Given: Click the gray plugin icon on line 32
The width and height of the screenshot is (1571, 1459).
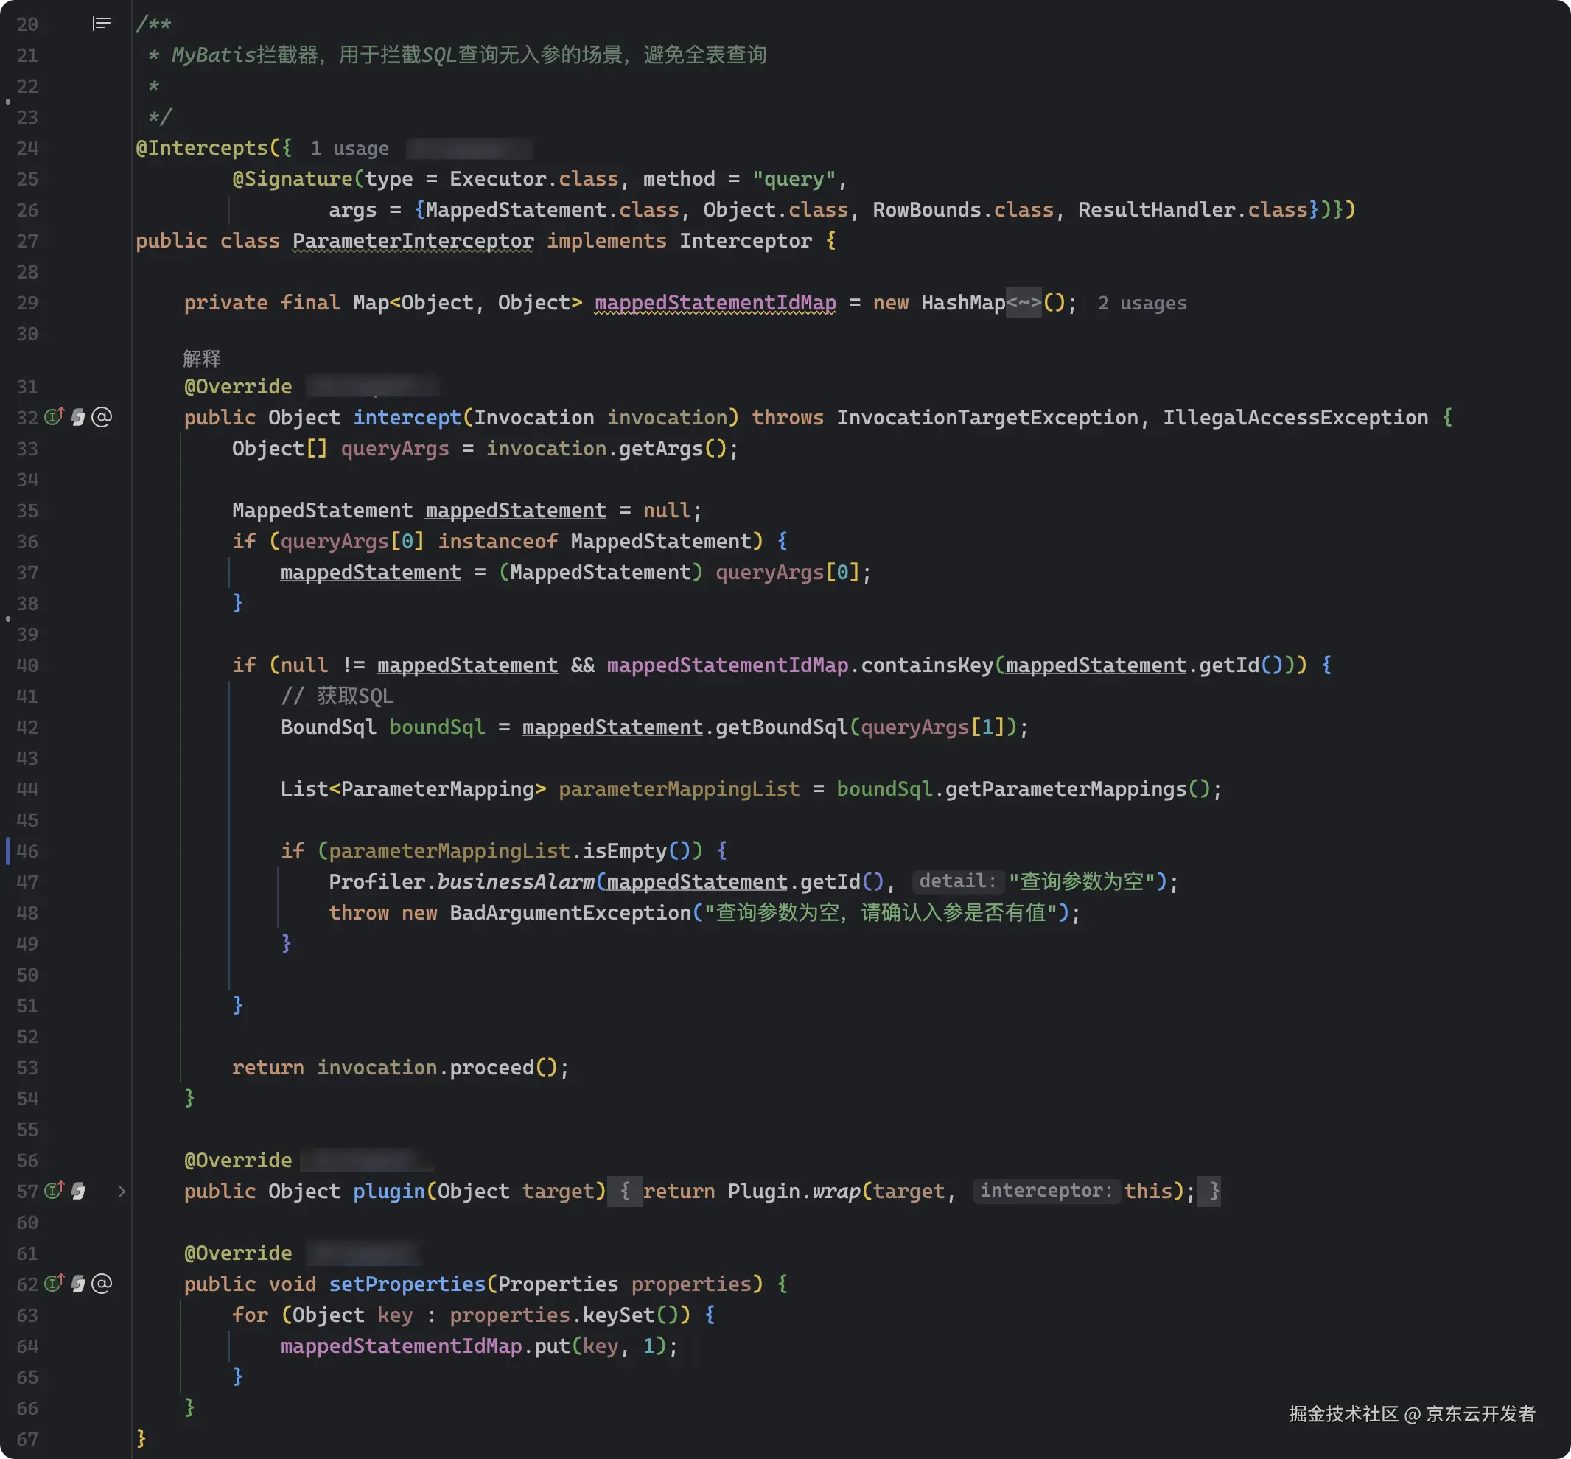Looking at the screenshot, I should (x=77, y=417).
